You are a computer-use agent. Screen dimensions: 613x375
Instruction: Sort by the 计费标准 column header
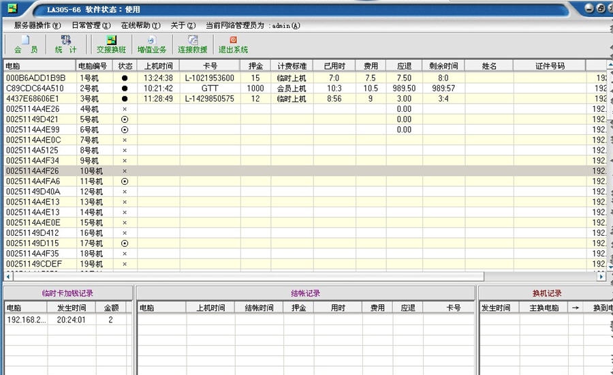292,65
